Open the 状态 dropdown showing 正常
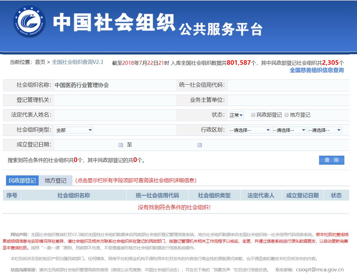357x277 pixels. [x=236, y=115]
